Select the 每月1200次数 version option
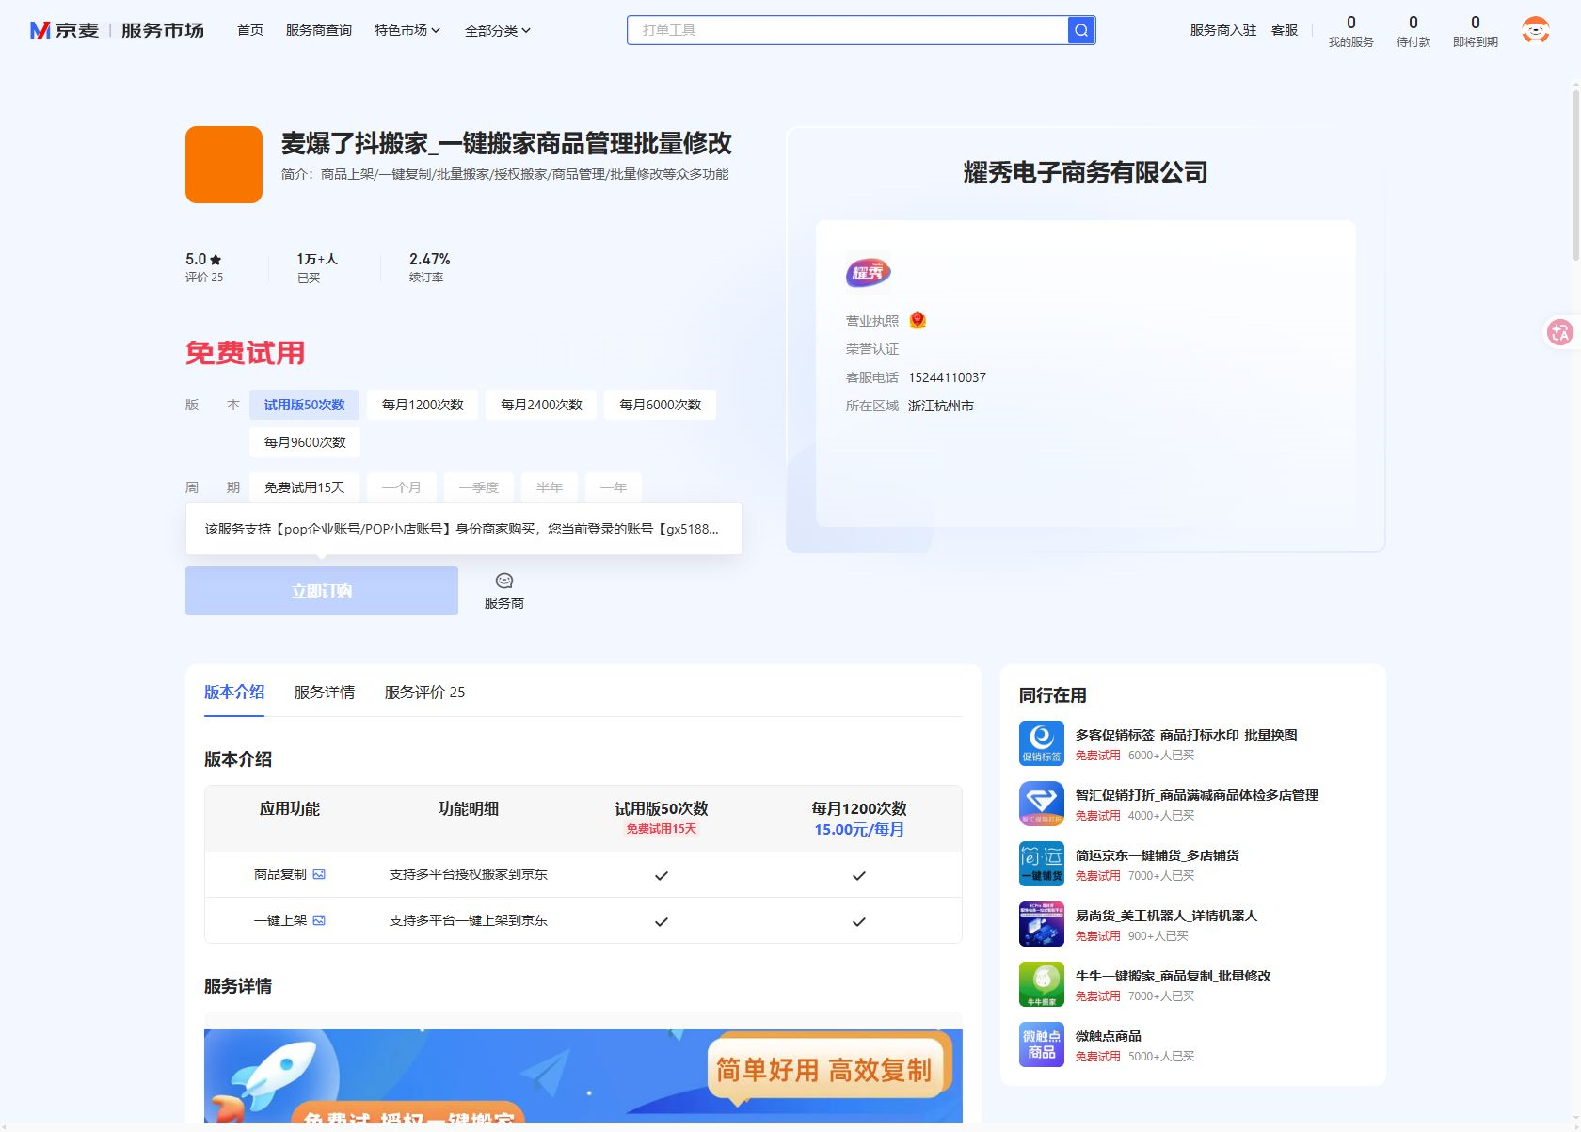This screenshot has height=1132, width=1581. [423, 405]
